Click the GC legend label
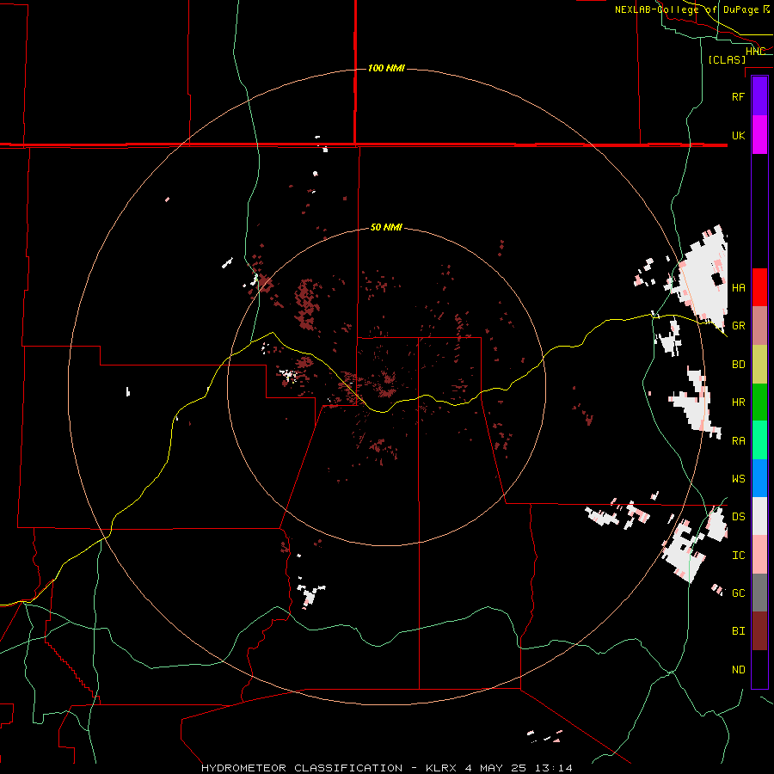Viewport: 774px width, 774px height. click(x=738, y=593)
